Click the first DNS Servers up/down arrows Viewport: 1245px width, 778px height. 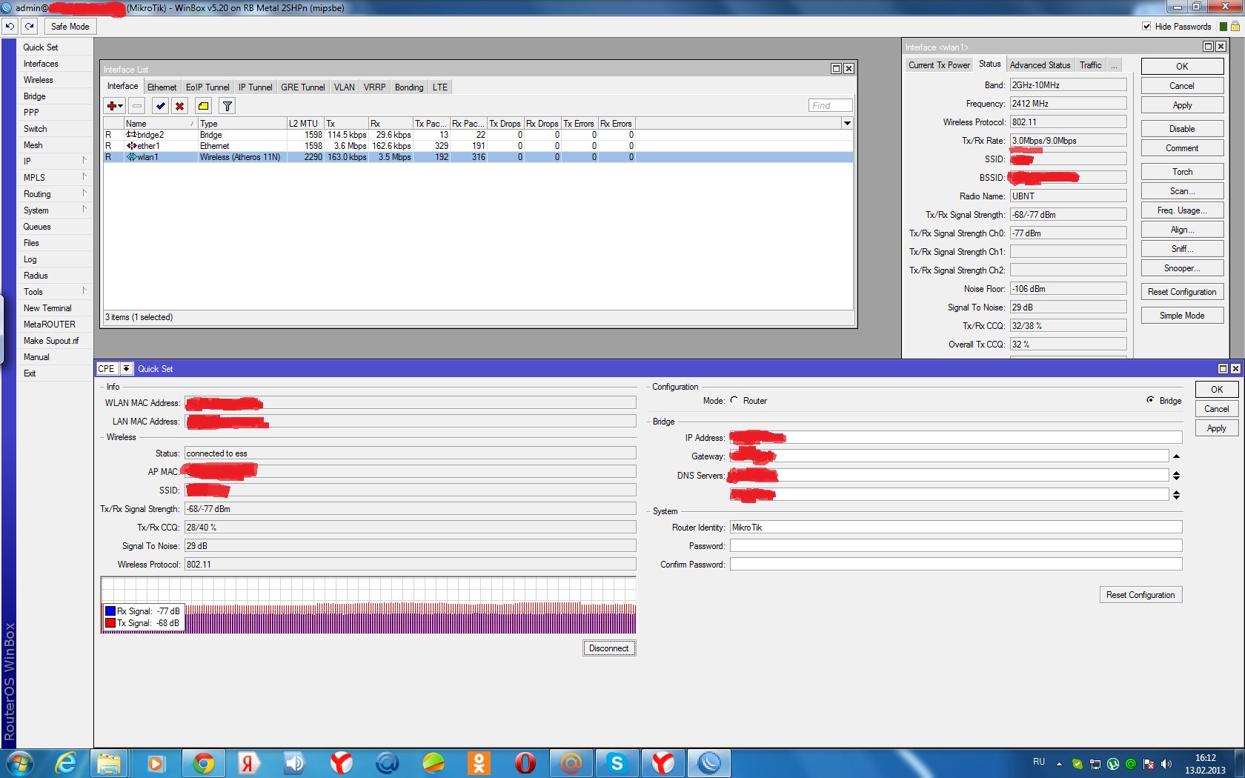pyautogui.click(x=1176, y=475)
